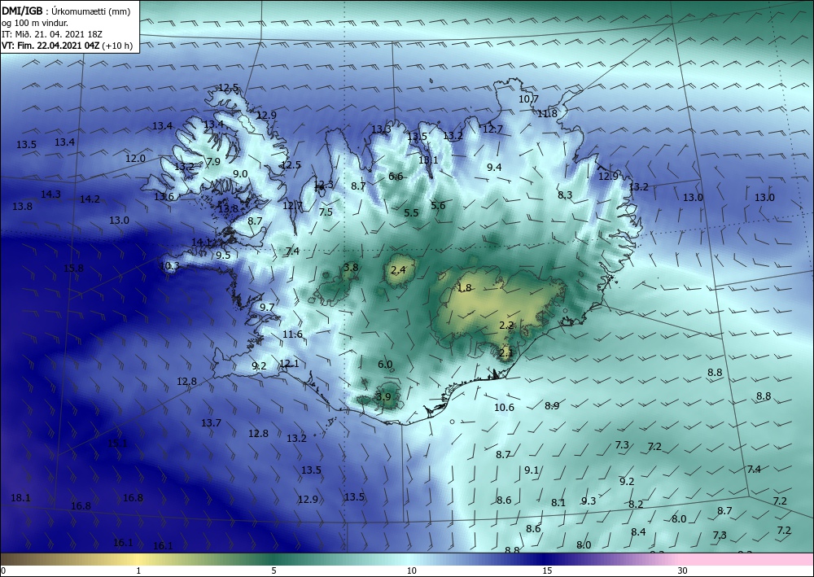Select the 1.8 minimum value label
814x577 pixels.
(464, 288)
